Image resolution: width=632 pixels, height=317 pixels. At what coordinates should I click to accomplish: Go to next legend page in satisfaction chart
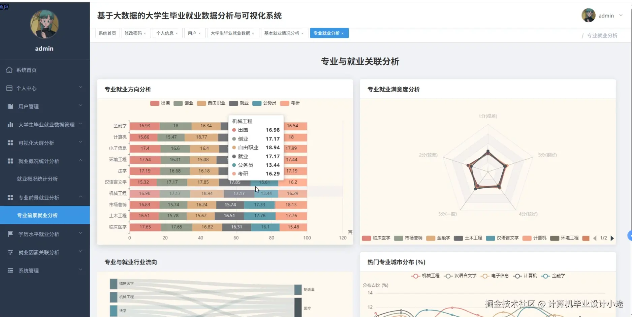(613, 238)
